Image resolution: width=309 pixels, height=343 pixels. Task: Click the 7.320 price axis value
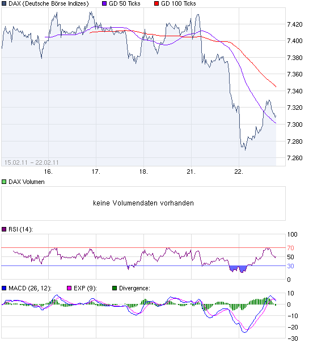pyautogui.click(x=295, y=108)
